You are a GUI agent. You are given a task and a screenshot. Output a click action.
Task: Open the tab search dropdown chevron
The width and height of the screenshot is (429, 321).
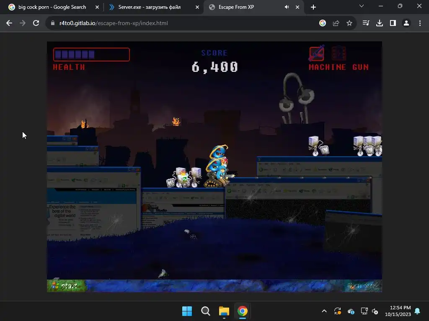pyautogui.click(x=362, y=6)
